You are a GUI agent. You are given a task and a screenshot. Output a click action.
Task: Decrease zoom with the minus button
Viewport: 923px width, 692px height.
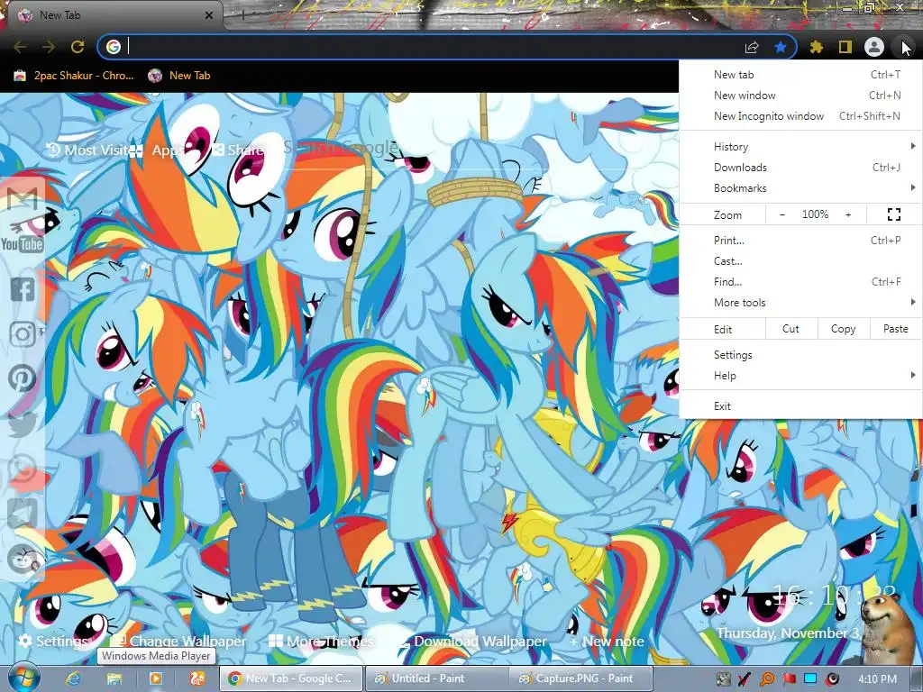781,214
